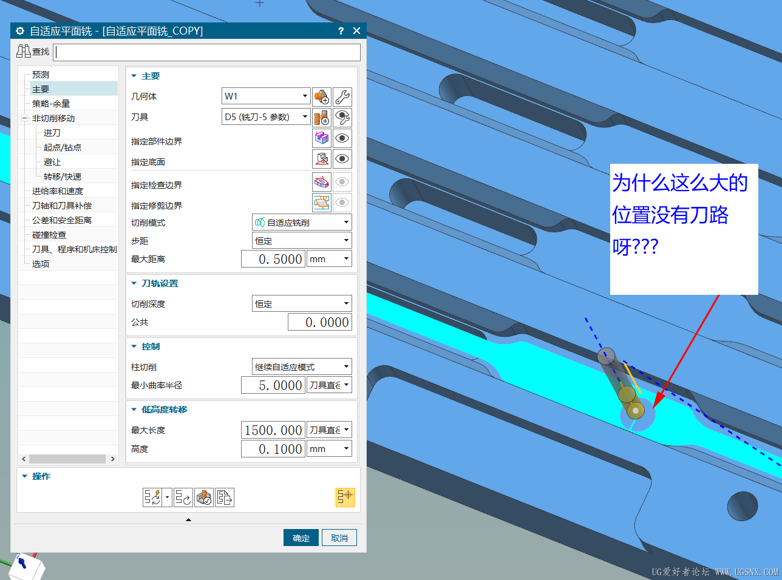Collapse the 刀轨设置 section
782x580 pixels.
click(134, 283)
